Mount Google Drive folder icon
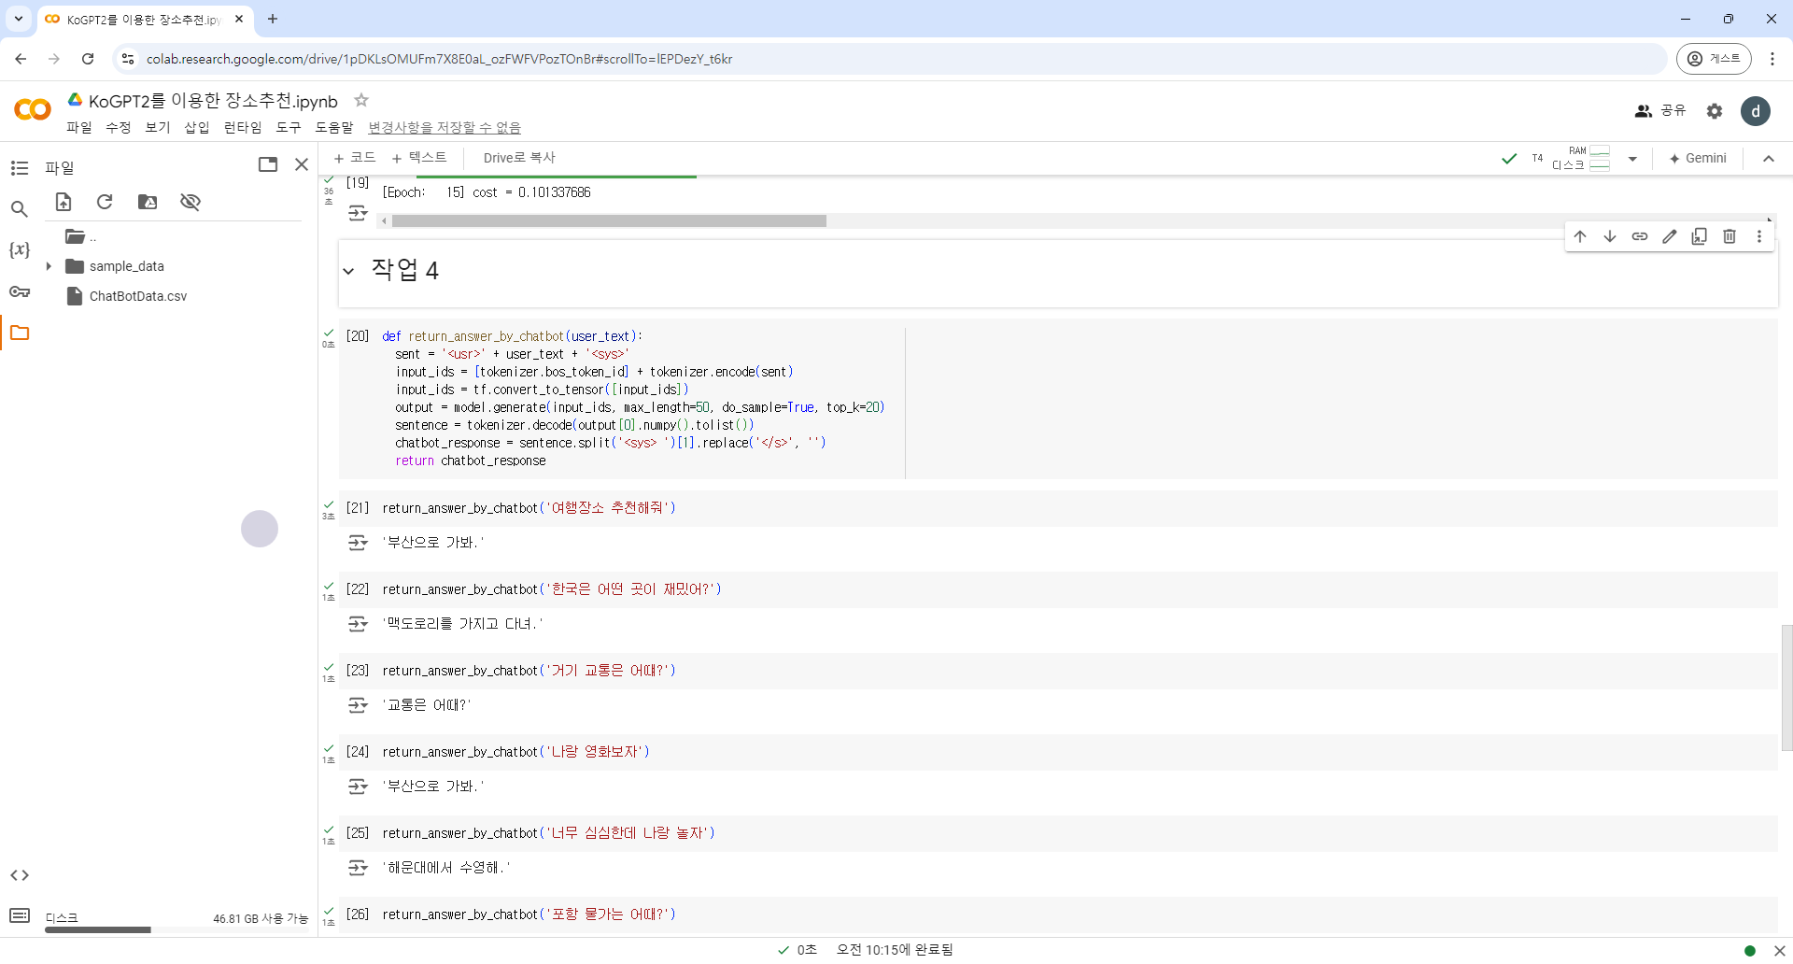Viewport: 1793px width, 964px height. tap(148, 202)
